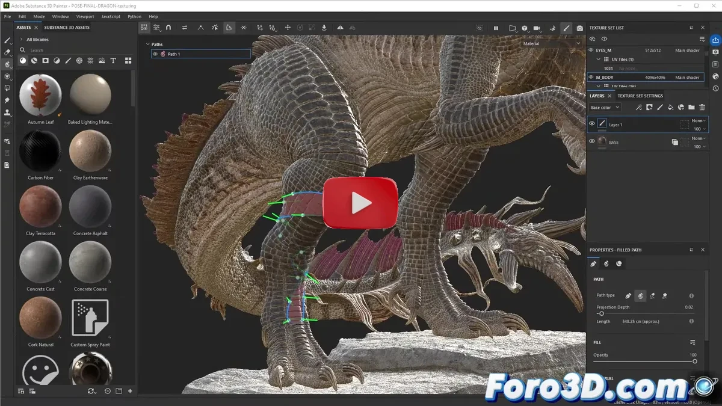Open display settings monitor icon in right sidebar

(715, 52)
